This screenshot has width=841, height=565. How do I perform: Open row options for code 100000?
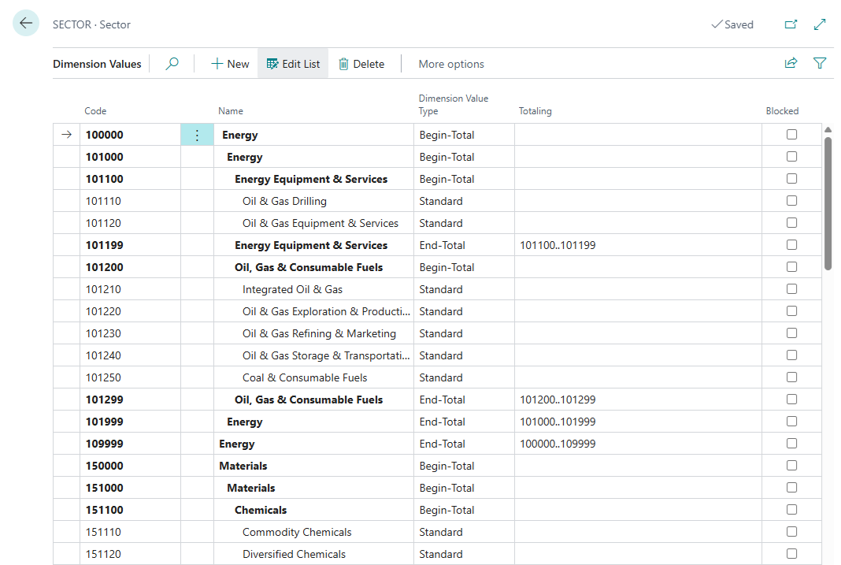(197, 135)
